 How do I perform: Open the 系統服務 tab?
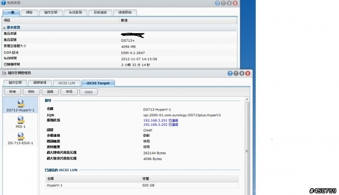coord(75,13)
